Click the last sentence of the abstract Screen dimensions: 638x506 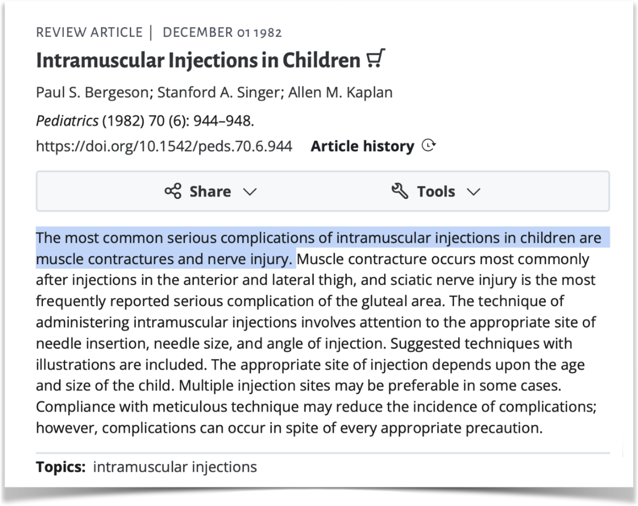(x=316, y=417)
